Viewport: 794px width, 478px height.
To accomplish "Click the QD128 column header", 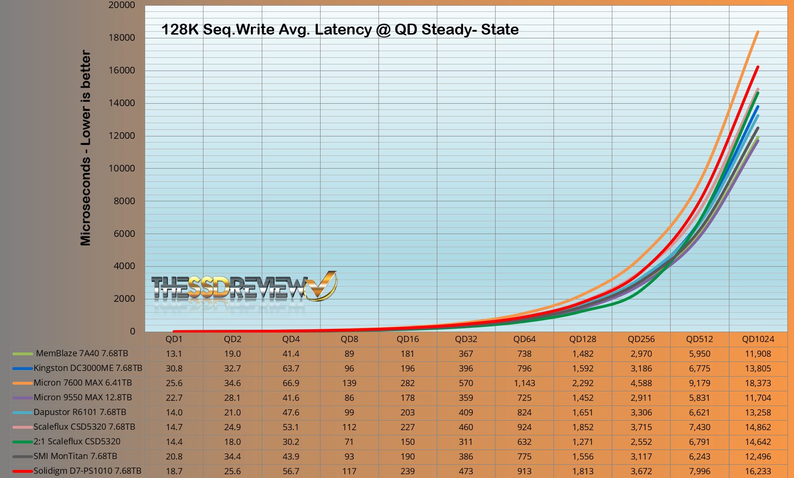I will [582, 339].
